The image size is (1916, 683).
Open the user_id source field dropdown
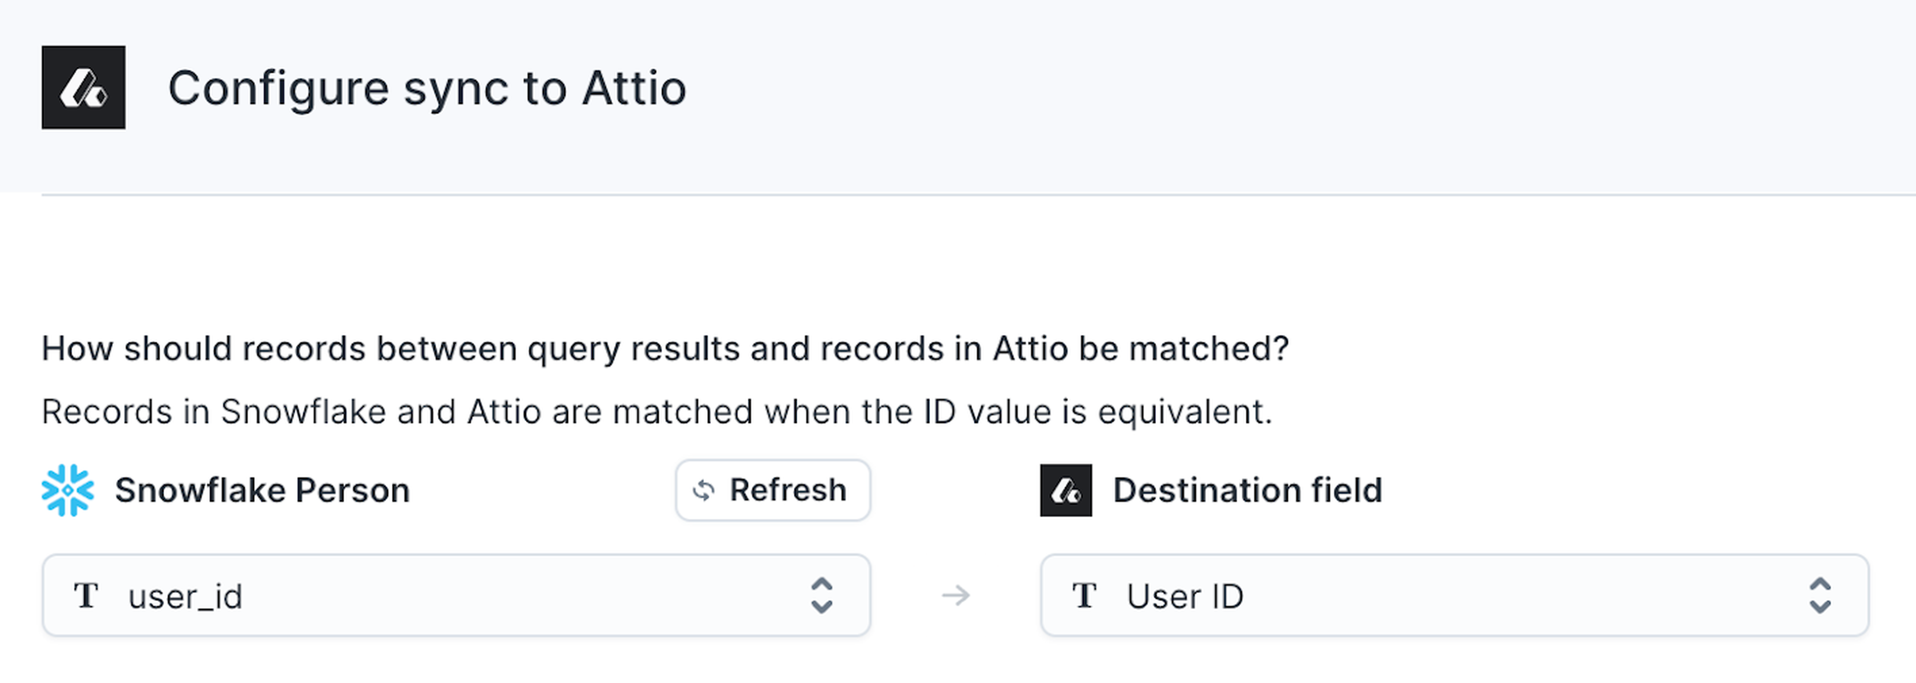pos(455,595)
